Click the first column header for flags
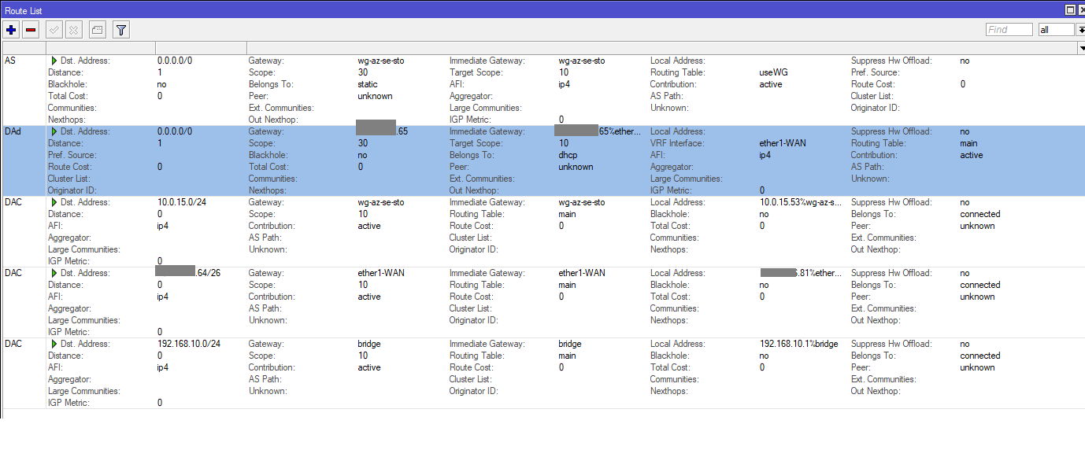 (24, 48)
